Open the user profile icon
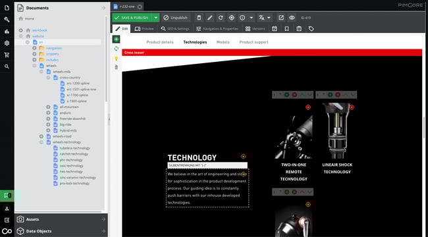Image resolution: width=428 pixels, height=237 pixels. pos(7,209)
